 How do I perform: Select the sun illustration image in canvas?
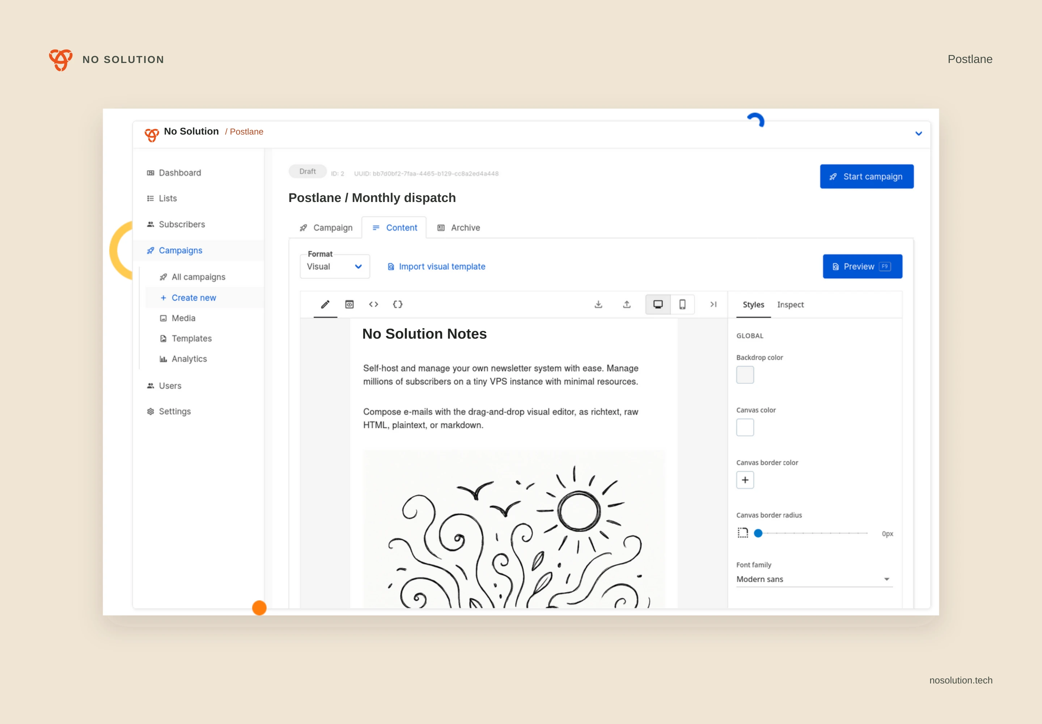[x=514, y=529]
